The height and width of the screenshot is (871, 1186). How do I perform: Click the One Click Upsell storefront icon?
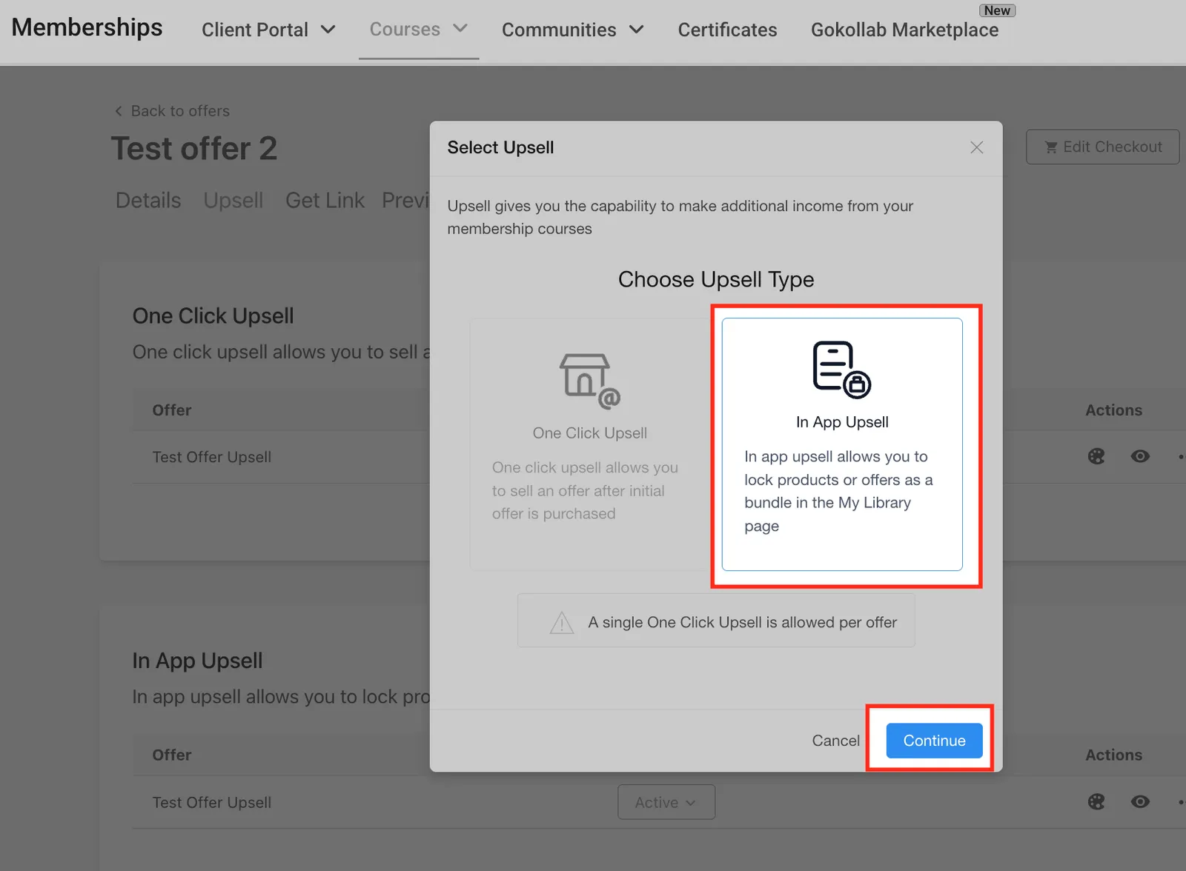click(589, 381)
